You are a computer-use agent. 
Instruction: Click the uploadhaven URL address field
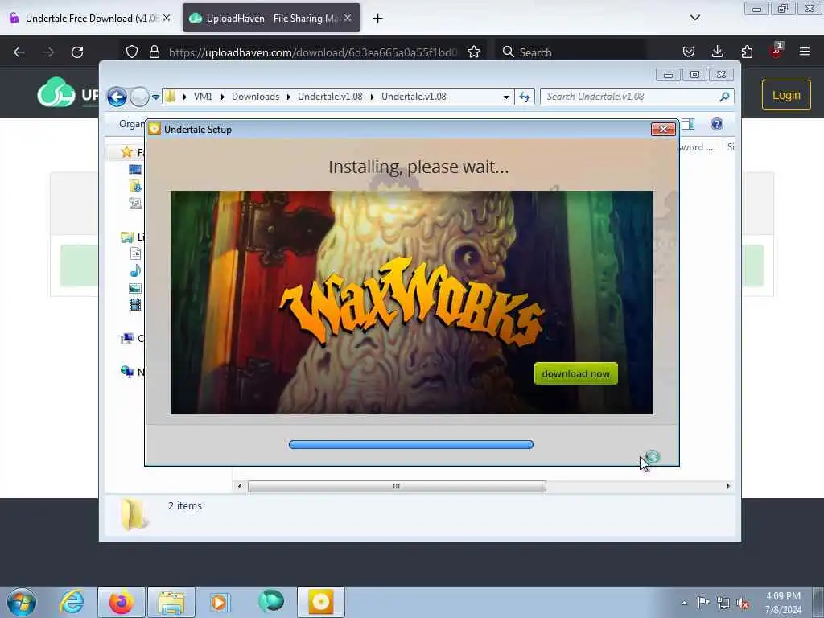point(313,52)
